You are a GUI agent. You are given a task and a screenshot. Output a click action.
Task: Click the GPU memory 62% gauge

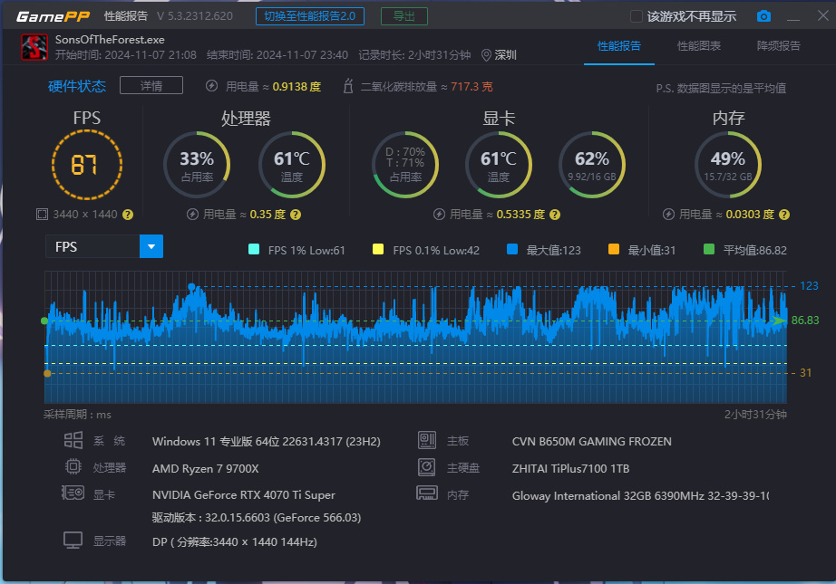coord(592,165)
